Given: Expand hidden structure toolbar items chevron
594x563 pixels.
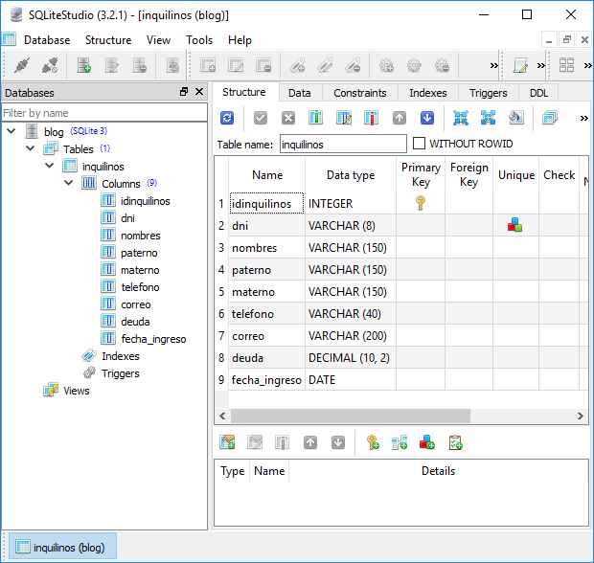Looking at the screenshot, I should [583, 118].
